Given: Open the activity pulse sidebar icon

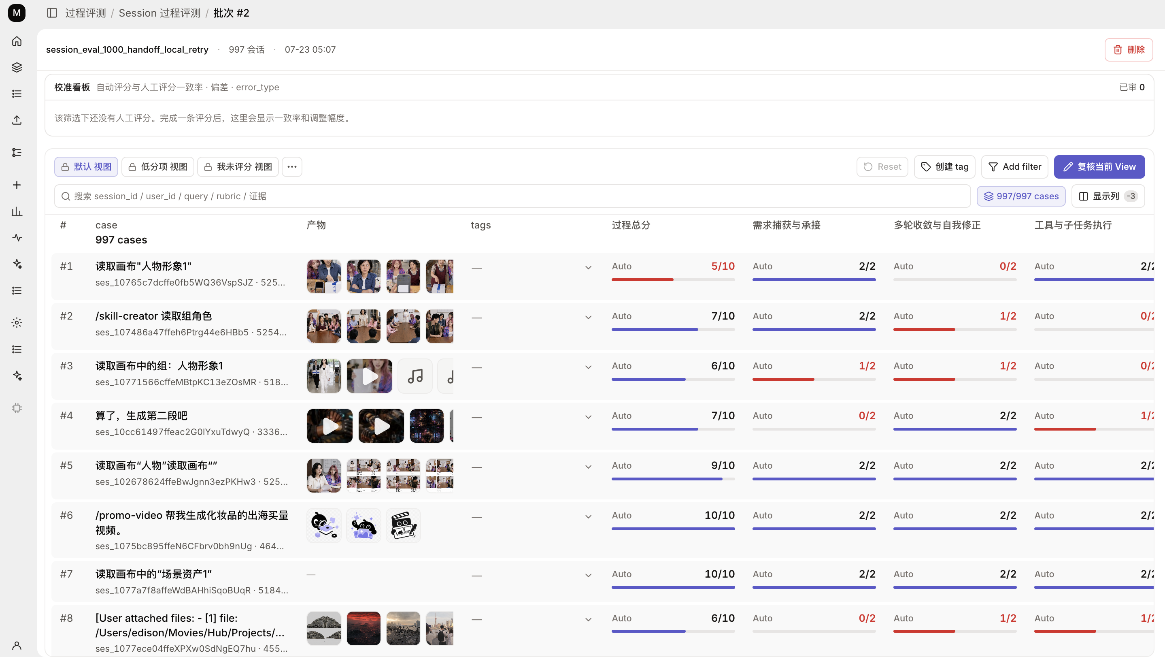Looking at the screenshot, I should [x=17, y=237].
